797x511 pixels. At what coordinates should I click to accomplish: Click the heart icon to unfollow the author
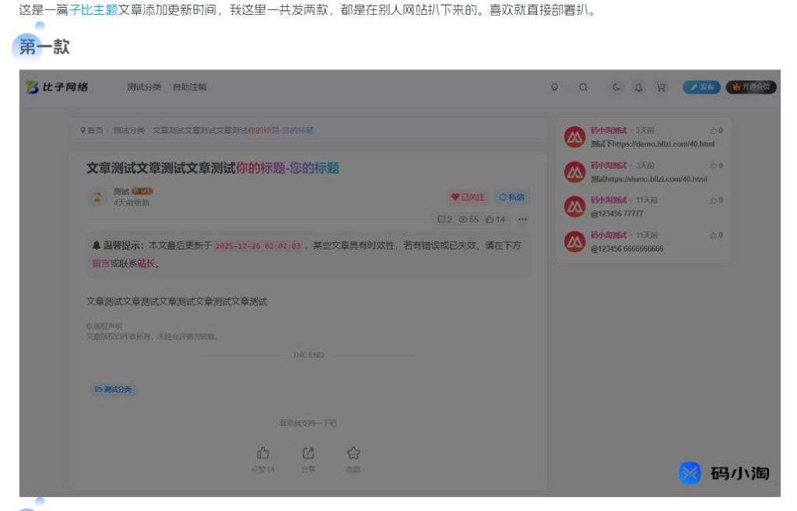(454, 197)
